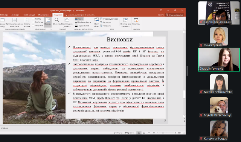This screenshot has width=241, height=142.
Task: Switch to Slide Sorter view in status bar
Action: [x=144, y=133]
